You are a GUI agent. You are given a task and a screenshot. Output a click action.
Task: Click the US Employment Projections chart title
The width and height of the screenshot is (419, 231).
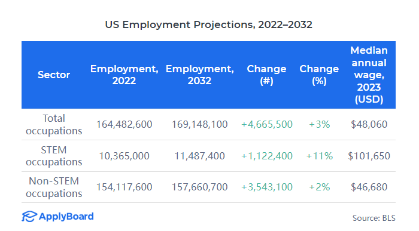(208, 25)
